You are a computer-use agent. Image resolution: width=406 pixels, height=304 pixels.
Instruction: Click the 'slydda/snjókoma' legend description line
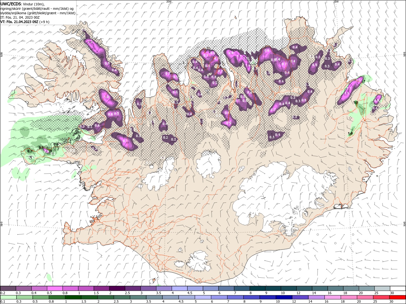pos(38,13)
